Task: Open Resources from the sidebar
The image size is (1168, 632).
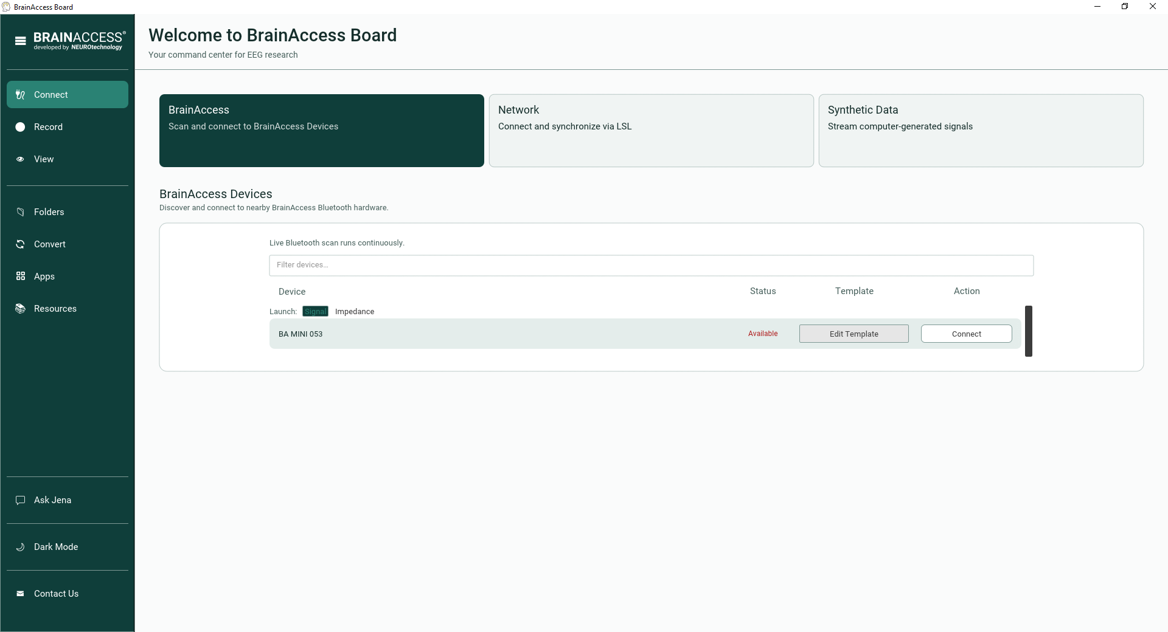Action: pos(68,309)
